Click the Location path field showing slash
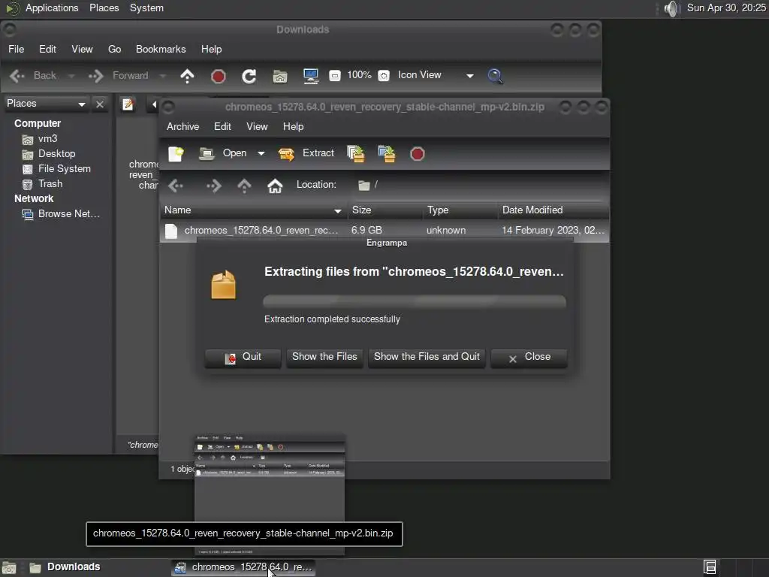 pos(481,185)
